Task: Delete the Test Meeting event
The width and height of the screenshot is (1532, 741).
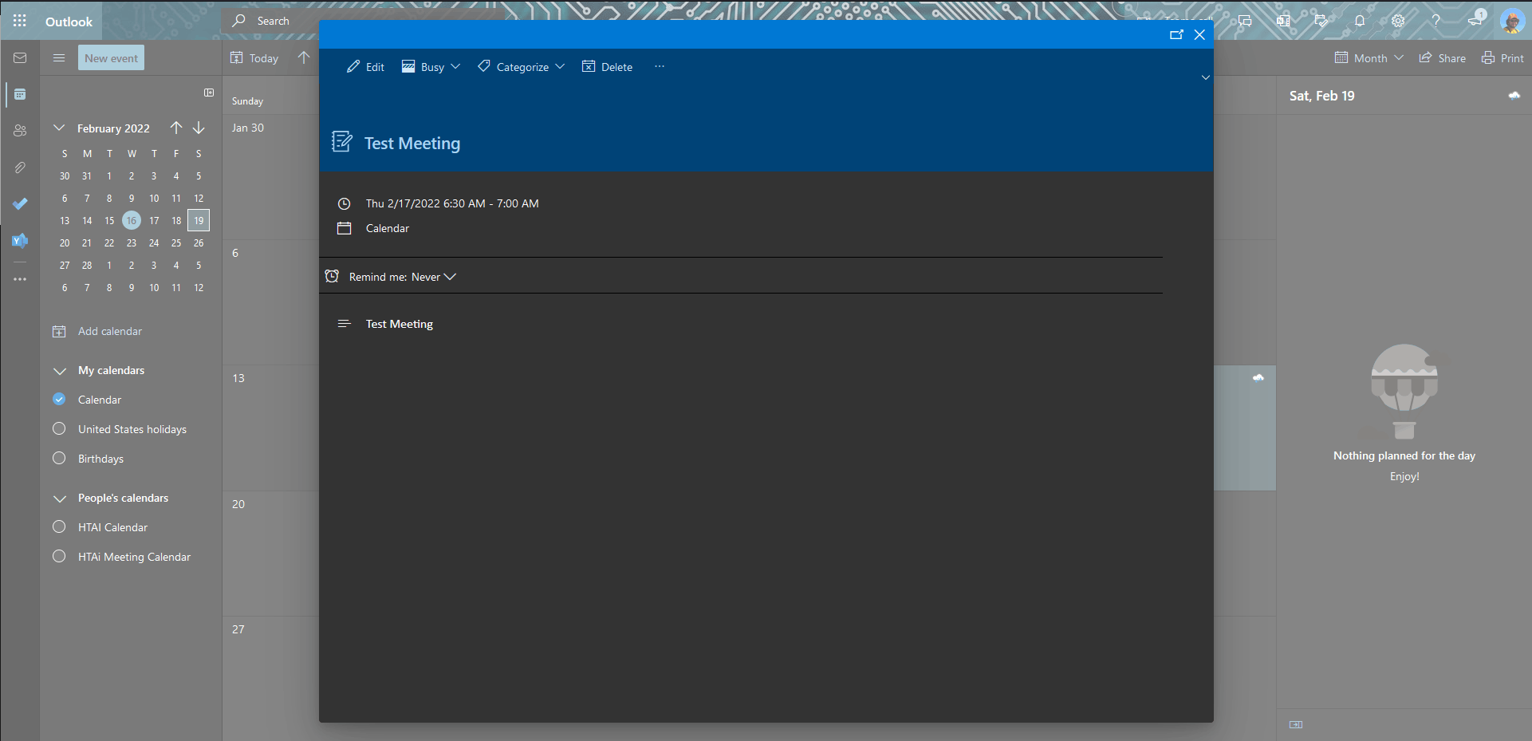Action: (x=607, y=66)
